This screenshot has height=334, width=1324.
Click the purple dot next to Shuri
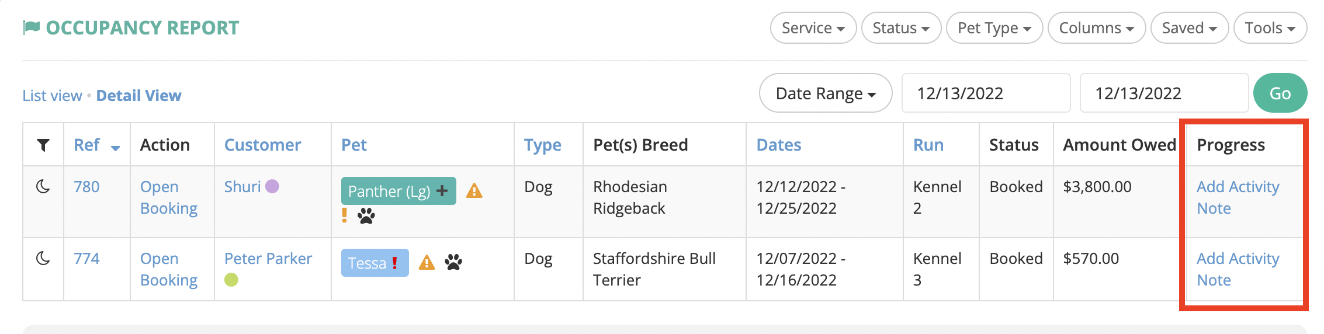point(272,186)
